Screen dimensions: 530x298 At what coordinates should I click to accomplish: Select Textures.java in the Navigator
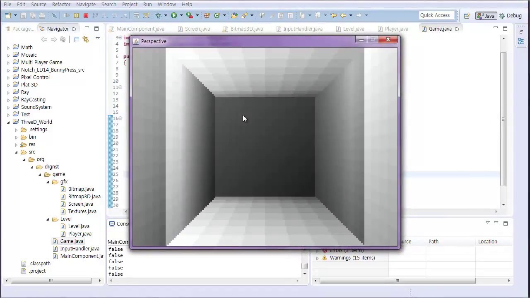(x=82, y=211)
